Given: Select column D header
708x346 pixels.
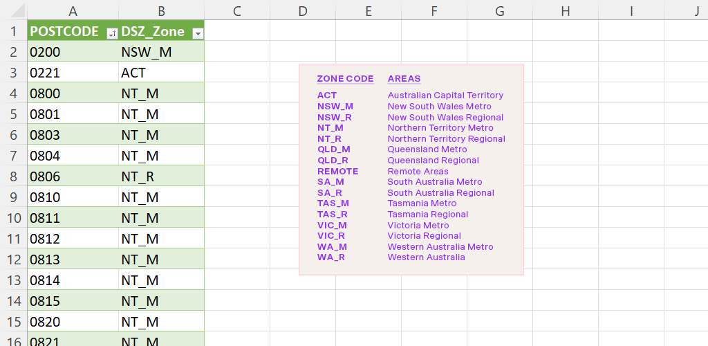Looking at the screenshot, I should (x=303, y=11).
